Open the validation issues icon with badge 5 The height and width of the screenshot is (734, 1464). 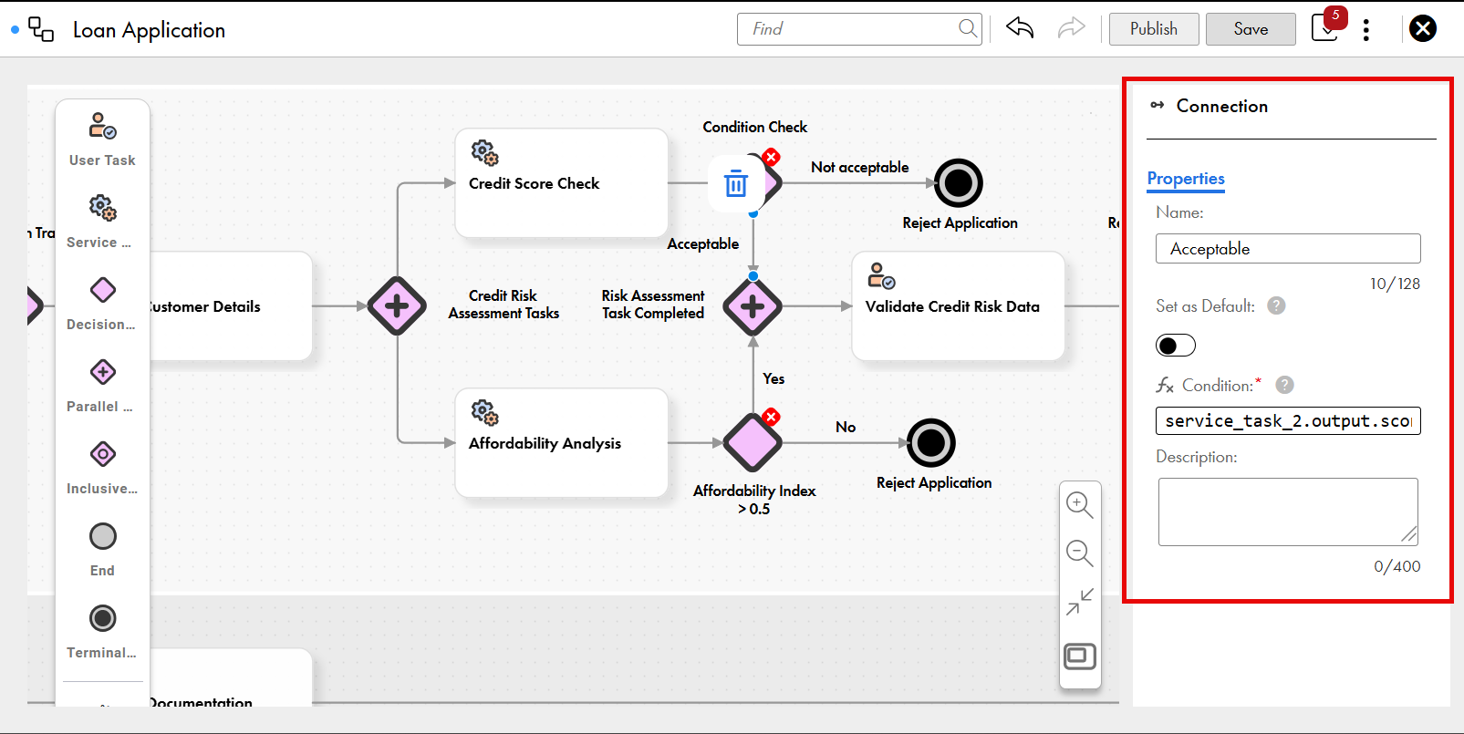pos(1326,26)
